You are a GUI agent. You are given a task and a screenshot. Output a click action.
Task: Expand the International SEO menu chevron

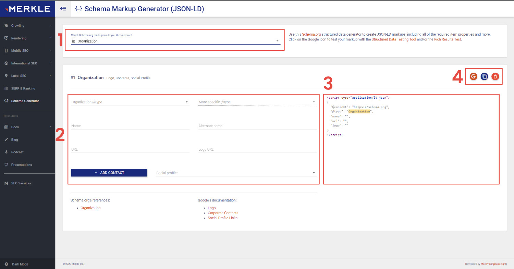pos(50,63)
